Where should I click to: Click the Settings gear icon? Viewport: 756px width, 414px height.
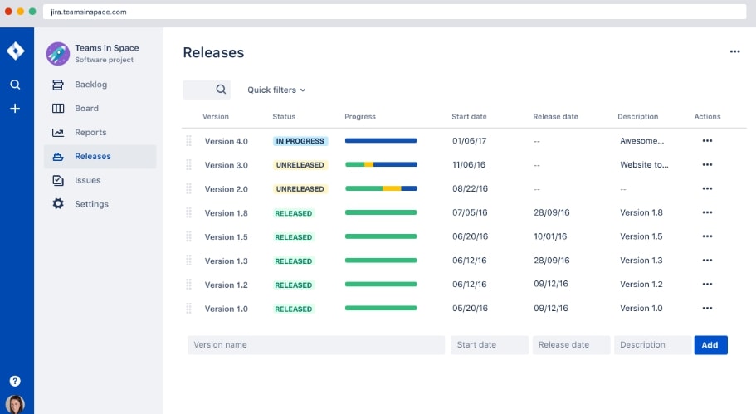point(58,204)
